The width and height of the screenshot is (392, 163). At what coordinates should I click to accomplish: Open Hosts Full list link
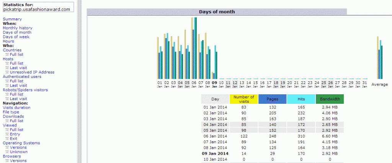pos(16,63)
